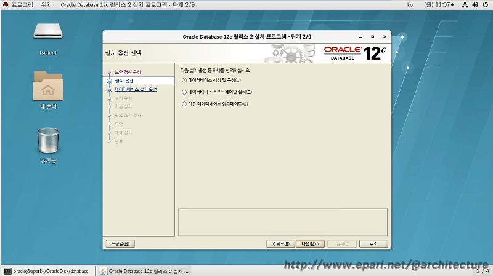Click the 다음(N) next button
Viewport: 493px width, 276px height.
(310, 243)
